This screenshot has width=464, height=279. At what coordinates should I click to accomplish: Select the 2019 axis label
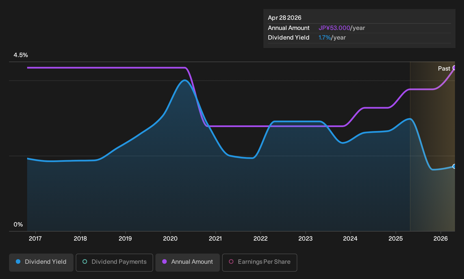[x=125, y=239]
